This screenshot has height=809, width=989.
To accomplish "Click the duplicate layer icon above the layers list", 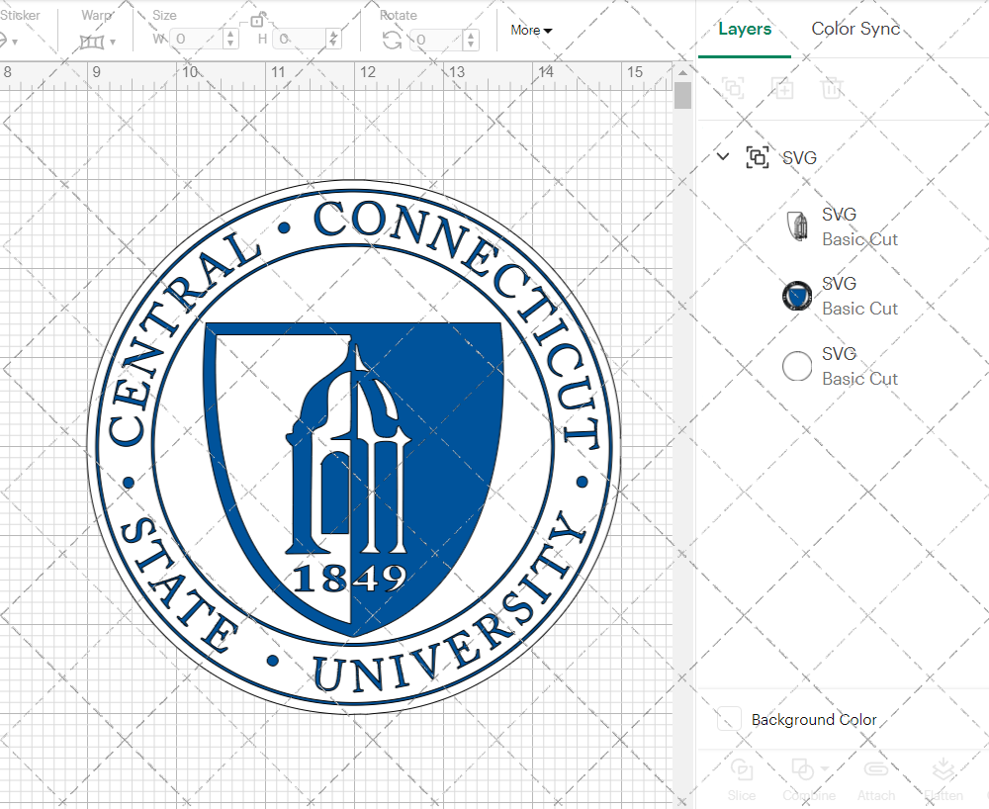I will tap(782, 88).
